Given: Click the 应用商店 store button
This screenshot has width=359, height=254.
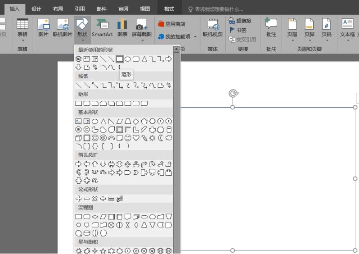Looking at the screenshot, I should pyautogui.click(x=173, y=24).
